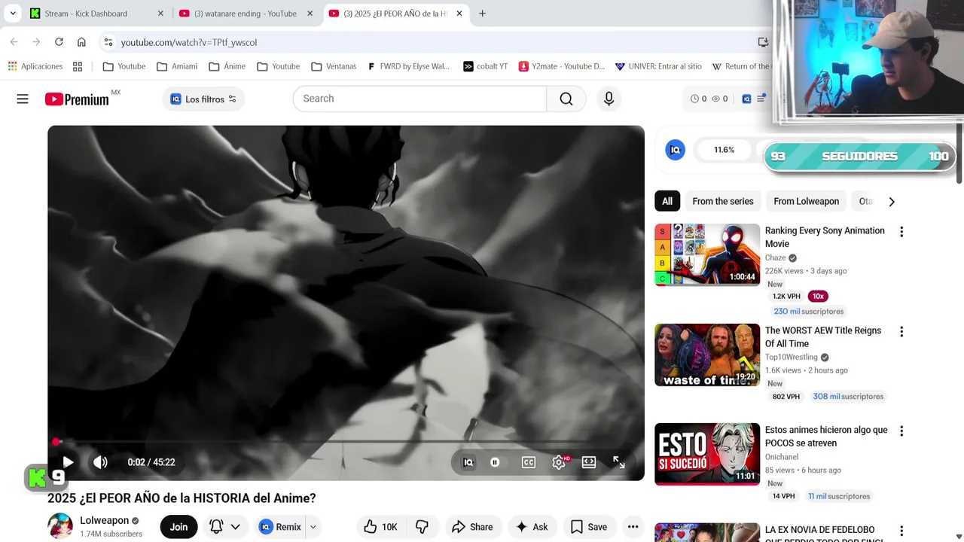
Task: Click the 11.6% vidIQ score pill
Action: [x=724, y=150]
